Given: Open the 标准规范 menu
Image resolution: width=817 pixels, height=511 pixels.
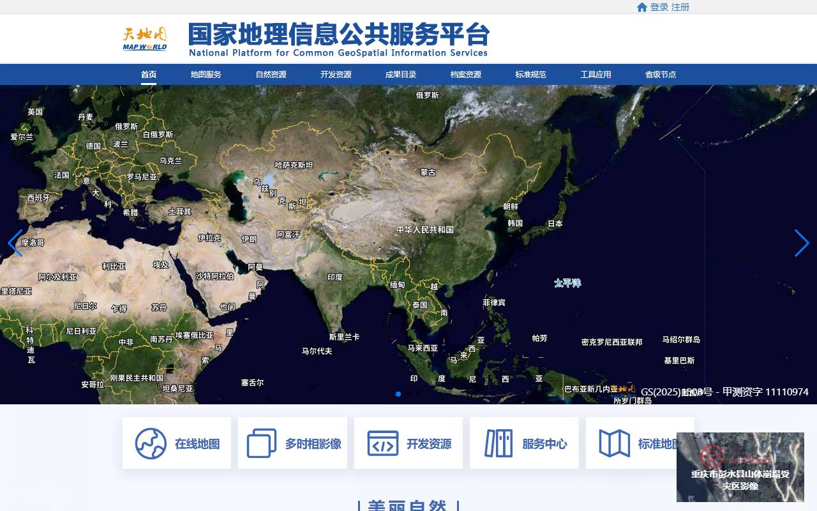Looking at the screenshot, I should tap(531, 74).
